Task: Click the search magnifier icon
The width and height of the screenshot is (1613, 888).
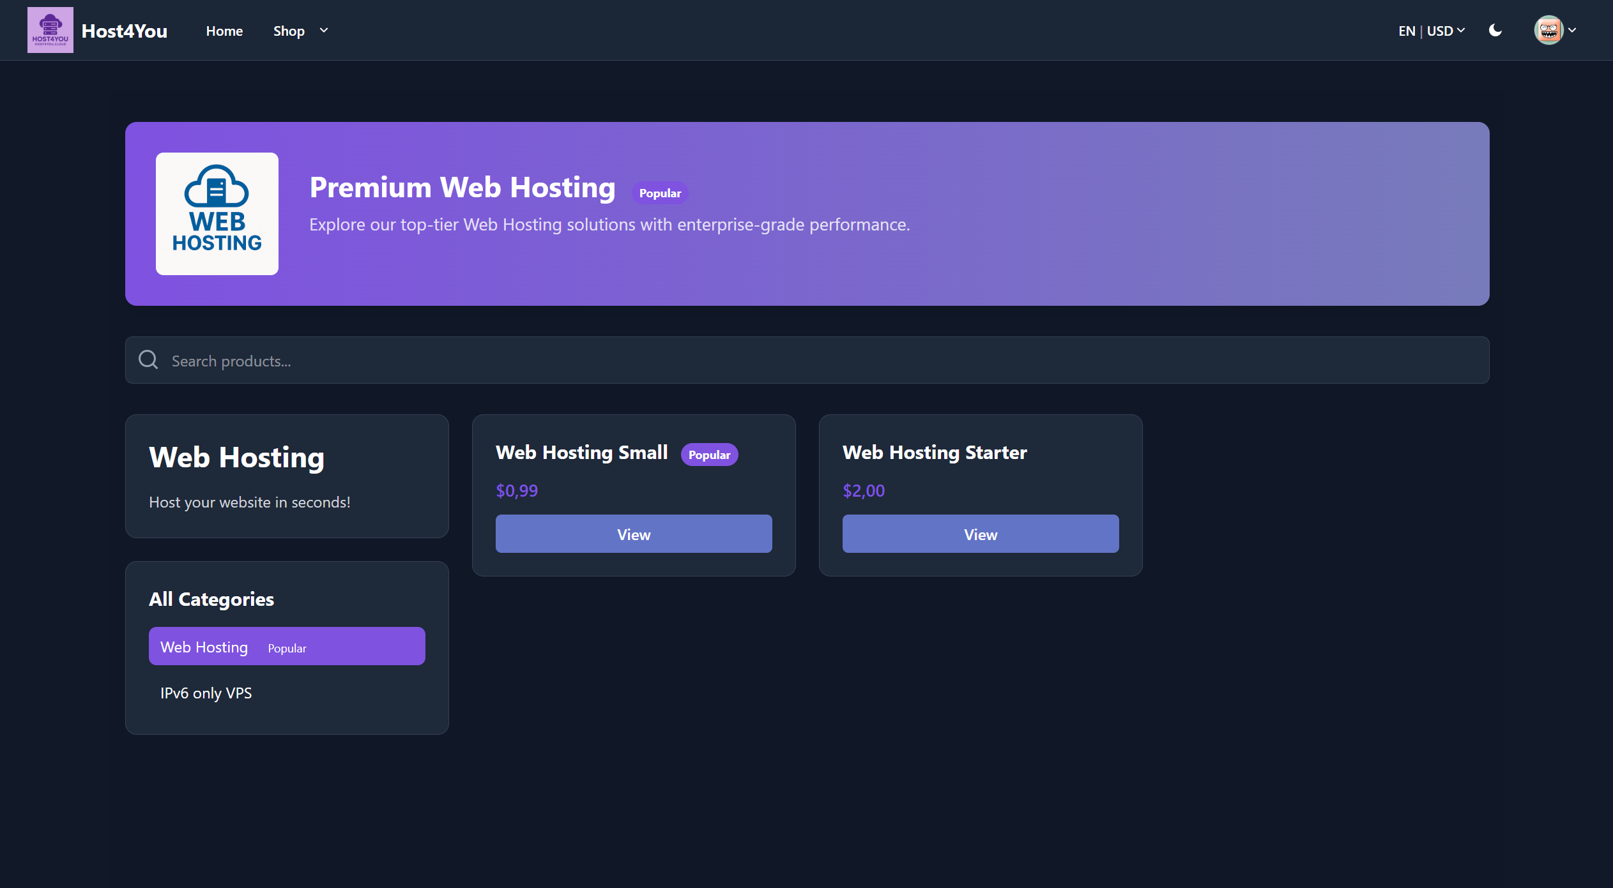Action: click(148, 360)
